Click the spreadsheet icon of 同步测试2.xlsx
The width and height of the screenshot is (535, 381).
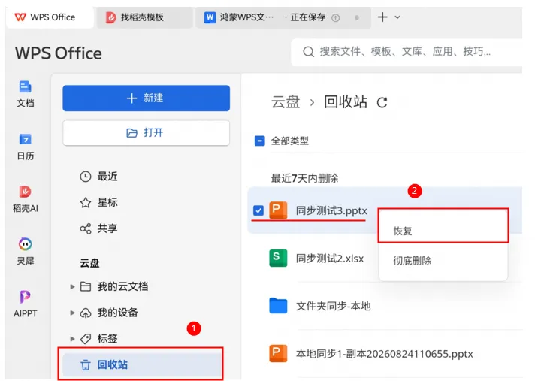[x=278, y=258]
